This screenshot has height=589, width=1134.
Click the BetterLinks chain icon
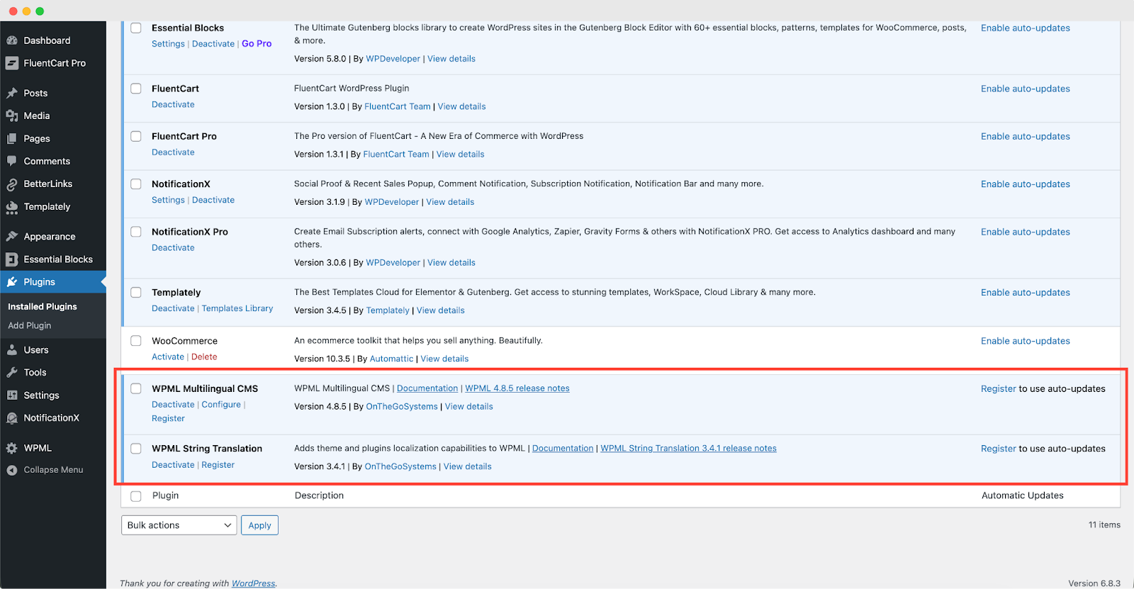12,184
